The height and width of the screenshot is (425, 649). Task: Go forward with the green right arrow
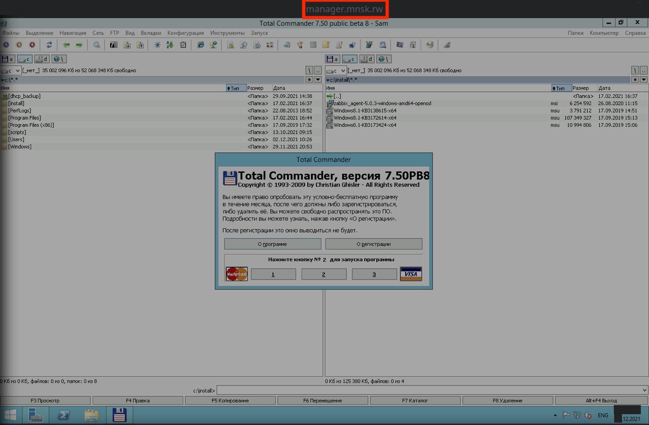79,45
